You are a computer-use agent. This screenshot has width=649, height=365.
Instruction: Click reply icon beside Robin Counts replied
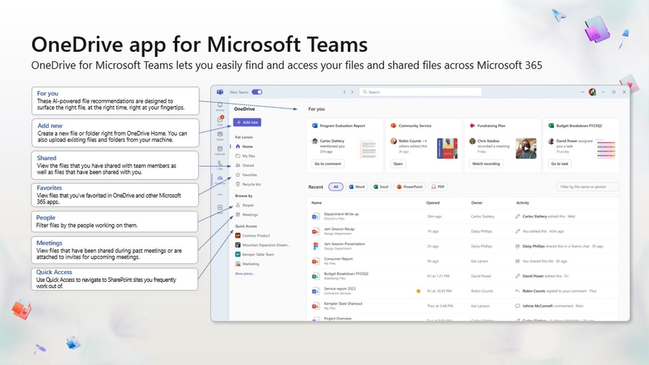click(518, 291)
